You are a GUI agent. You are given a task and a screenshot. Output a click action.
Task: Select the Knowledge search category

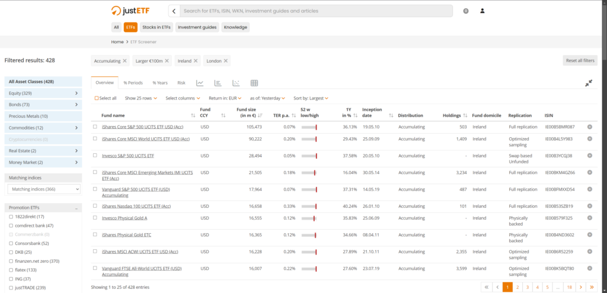point(235,27)
